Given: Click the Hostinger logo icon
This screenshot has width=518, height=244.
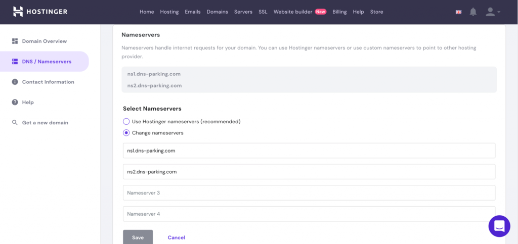Looking at the screenshot, I should click(18, 12).
